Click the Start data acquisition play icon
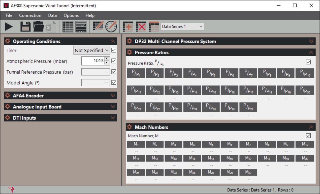This screenshot has width=320, height=194. pos(9,27)
